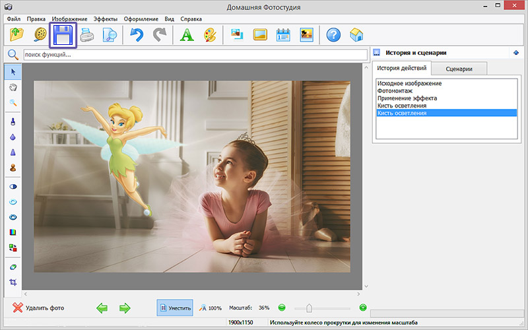The width and height of the screenshot is (528, 330).
Task: Select the Eraser tool
Action: tap(13, 267)
